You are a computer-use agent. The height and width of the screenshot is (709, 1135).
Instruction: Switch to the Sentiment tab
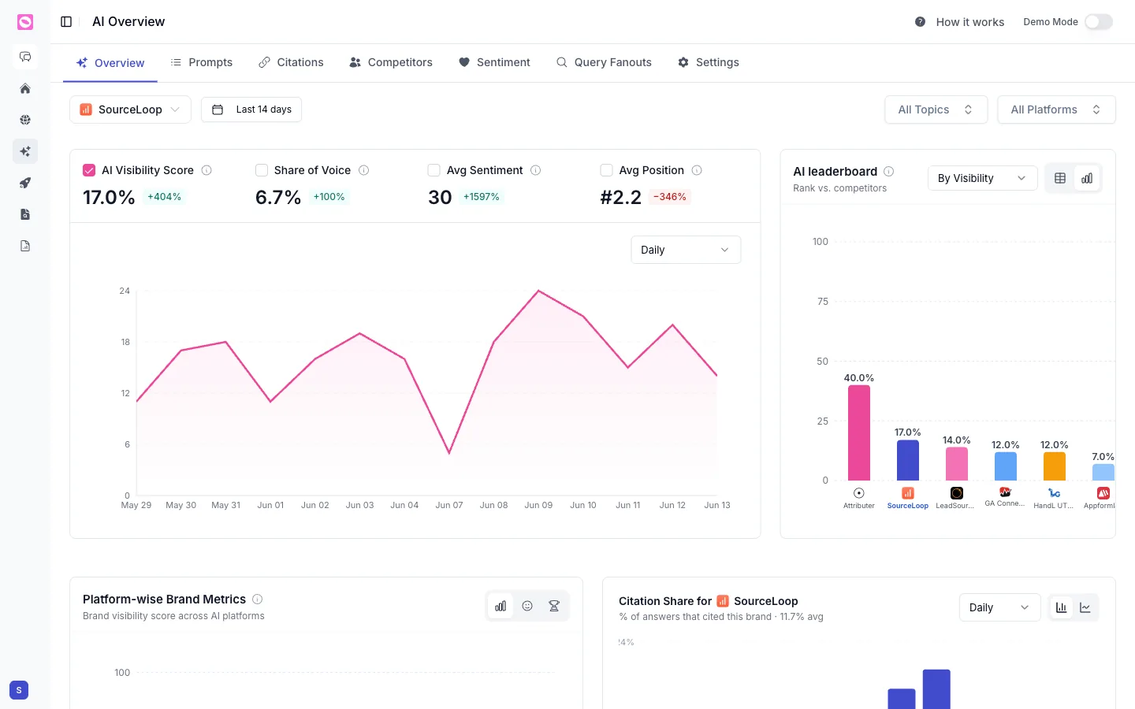pyautogui.click(x=494, y=62)
